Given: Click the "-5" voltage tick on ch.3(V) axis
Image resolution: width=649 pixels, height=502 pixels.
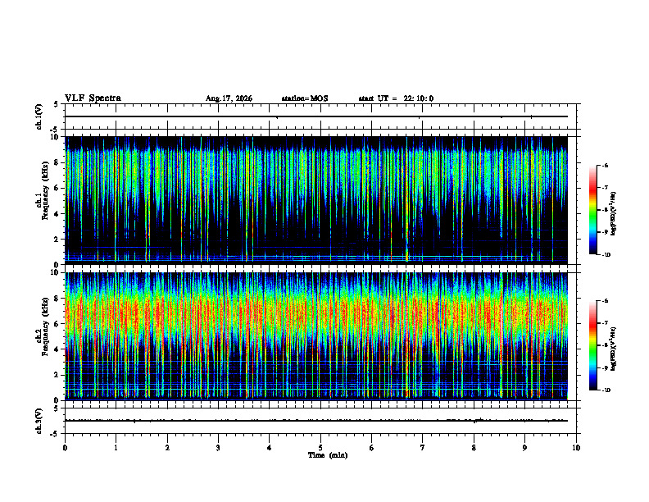Looking at the screenshot, I should pos(54,434).
